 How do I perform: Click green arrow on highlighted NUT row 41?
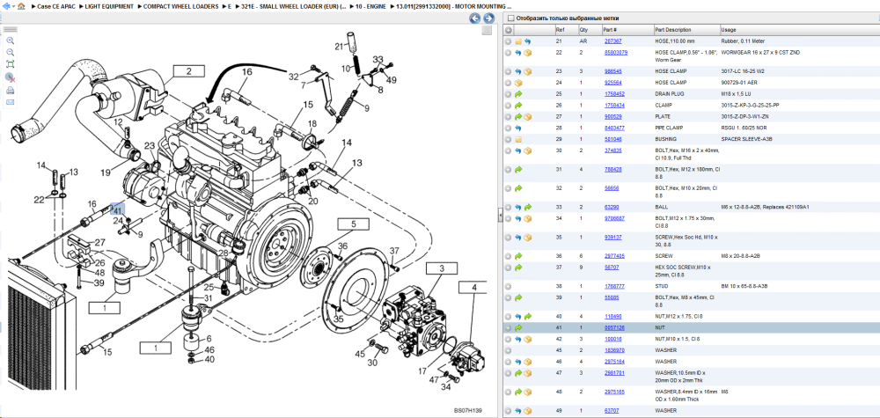tap(518, 327)
